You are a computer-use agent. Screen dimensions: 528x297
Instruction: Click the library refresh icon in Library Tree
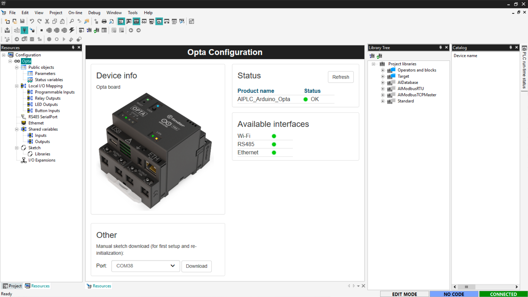(x=380, y=56)
